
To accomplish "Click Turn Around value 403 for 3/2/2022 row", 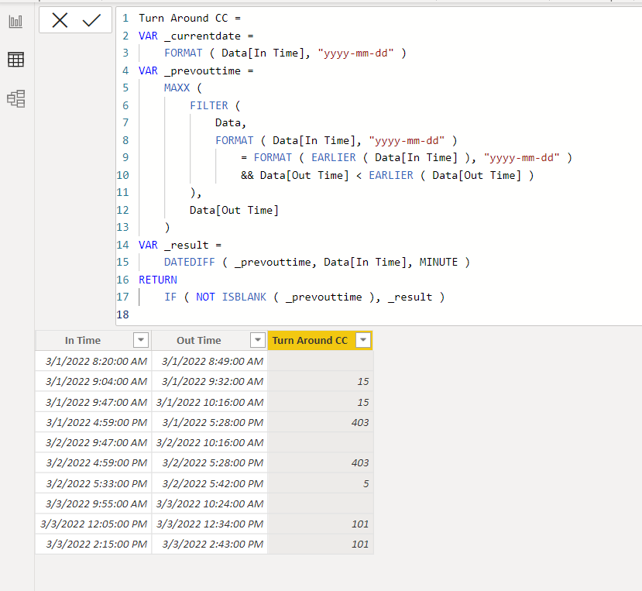I will 320,462.
